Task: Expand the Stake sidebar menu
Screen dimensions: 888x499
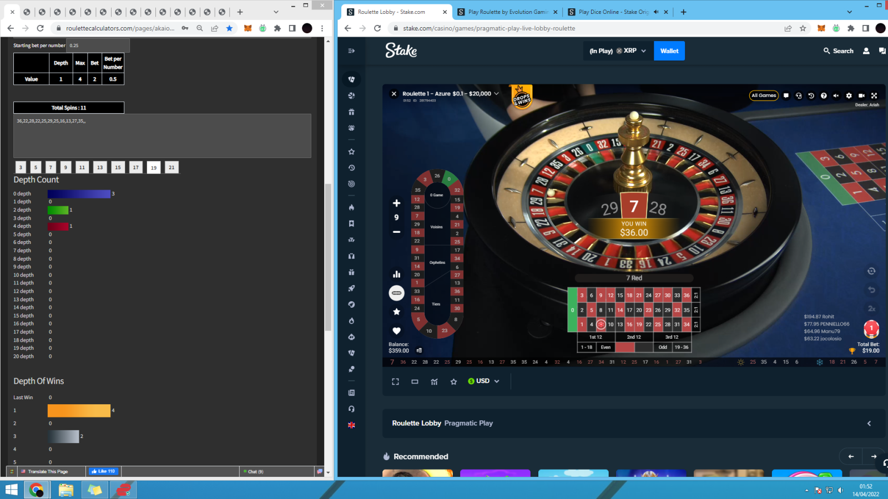Action: (351, 51)
